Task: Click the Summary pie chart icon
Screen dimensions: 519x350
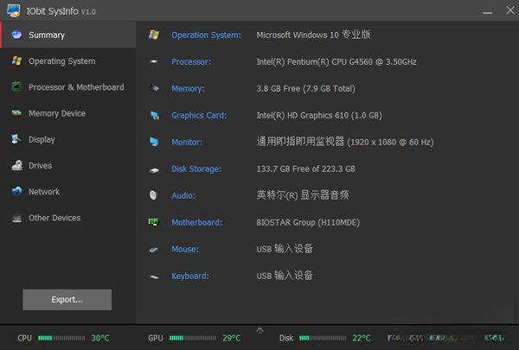Action: pyautogui.click(x=16, y=35)
